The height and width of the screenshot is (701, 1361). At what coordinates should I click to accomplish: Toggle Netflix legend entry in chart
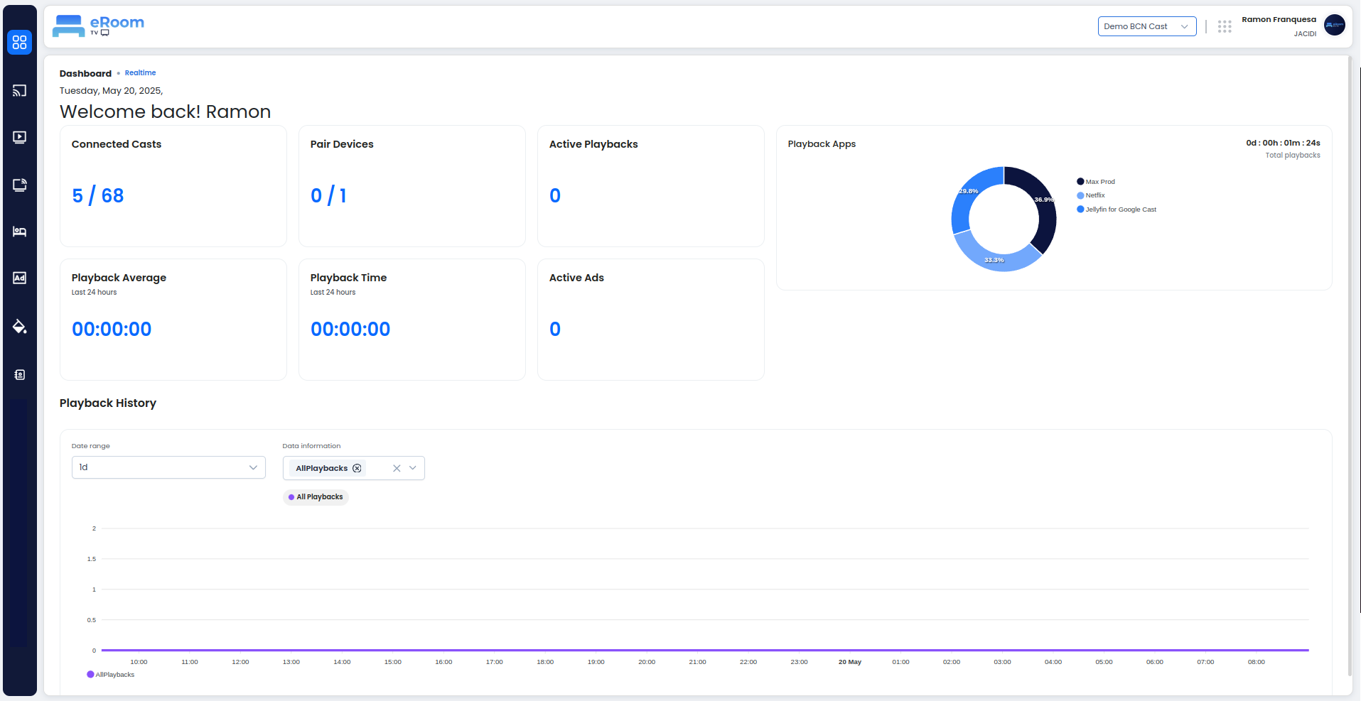click(1091, 195)
